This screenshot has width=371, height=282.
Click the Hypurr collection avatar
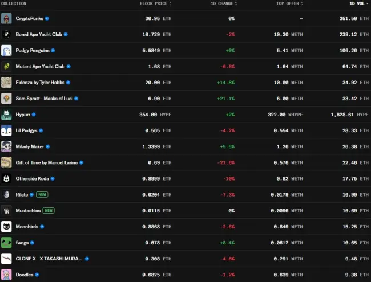[6, 115]
